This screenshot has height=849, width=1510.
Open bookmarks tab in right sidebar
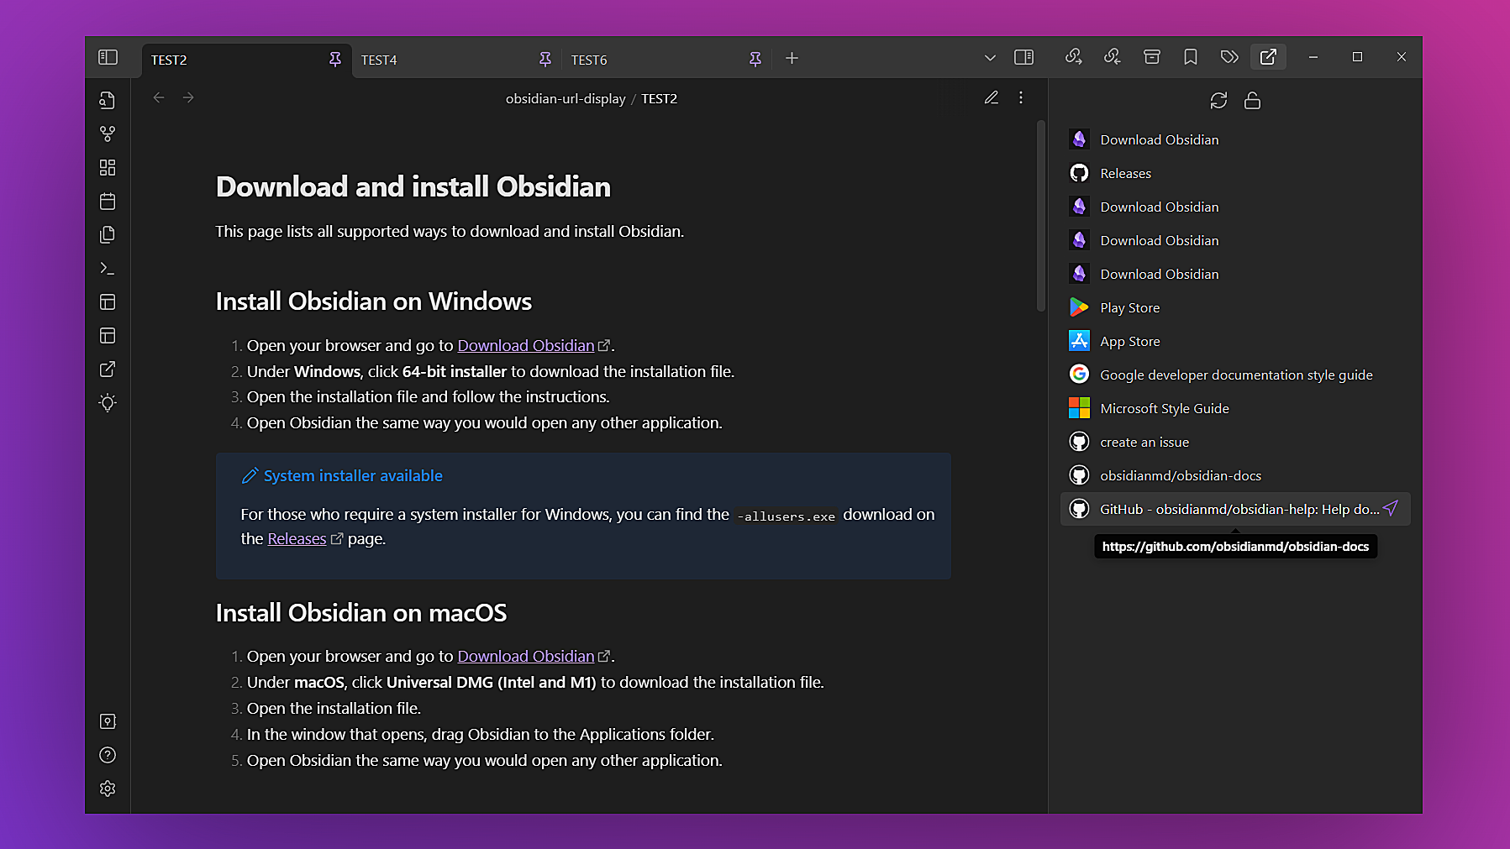[1191, 56]
